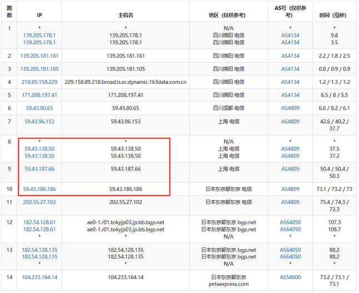359x293 pixels.
Task: Select the 108.7 time value
Action: click(x=335, y=229)
